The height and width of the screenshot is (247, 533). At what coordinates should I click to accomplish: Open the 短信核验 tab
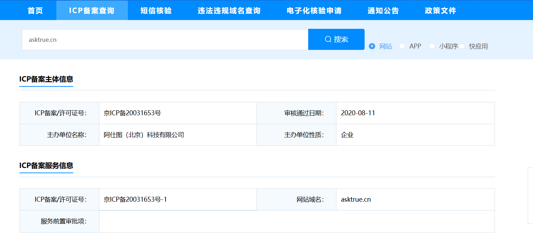tap(156, 11)
